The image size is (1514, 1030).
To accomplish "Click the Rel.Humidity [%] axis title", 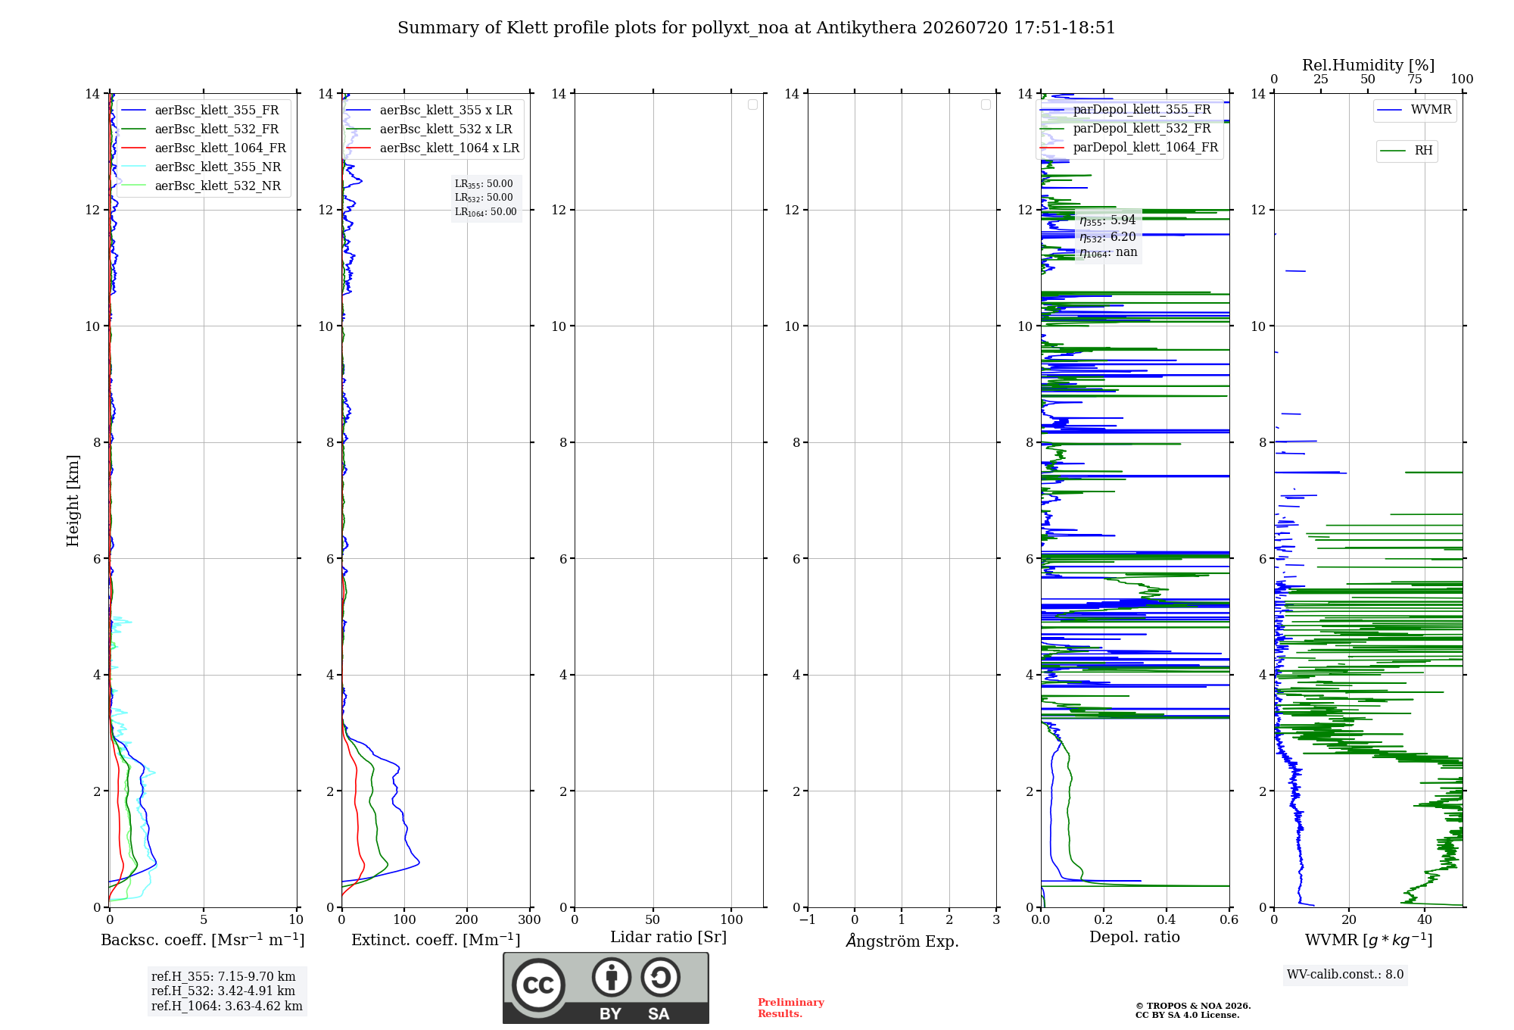I will click(1368, 65).
